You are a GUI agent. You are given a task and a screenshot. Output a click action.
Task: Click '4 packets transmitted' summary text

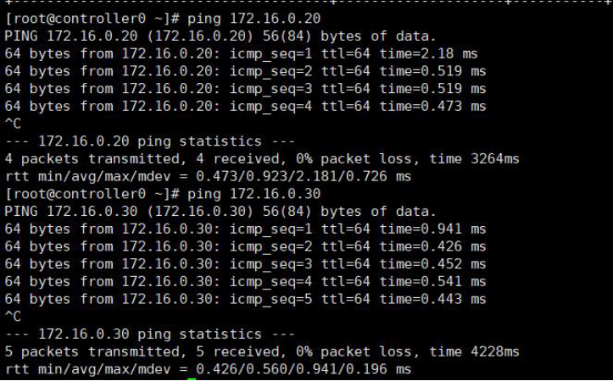click(92, 159)
